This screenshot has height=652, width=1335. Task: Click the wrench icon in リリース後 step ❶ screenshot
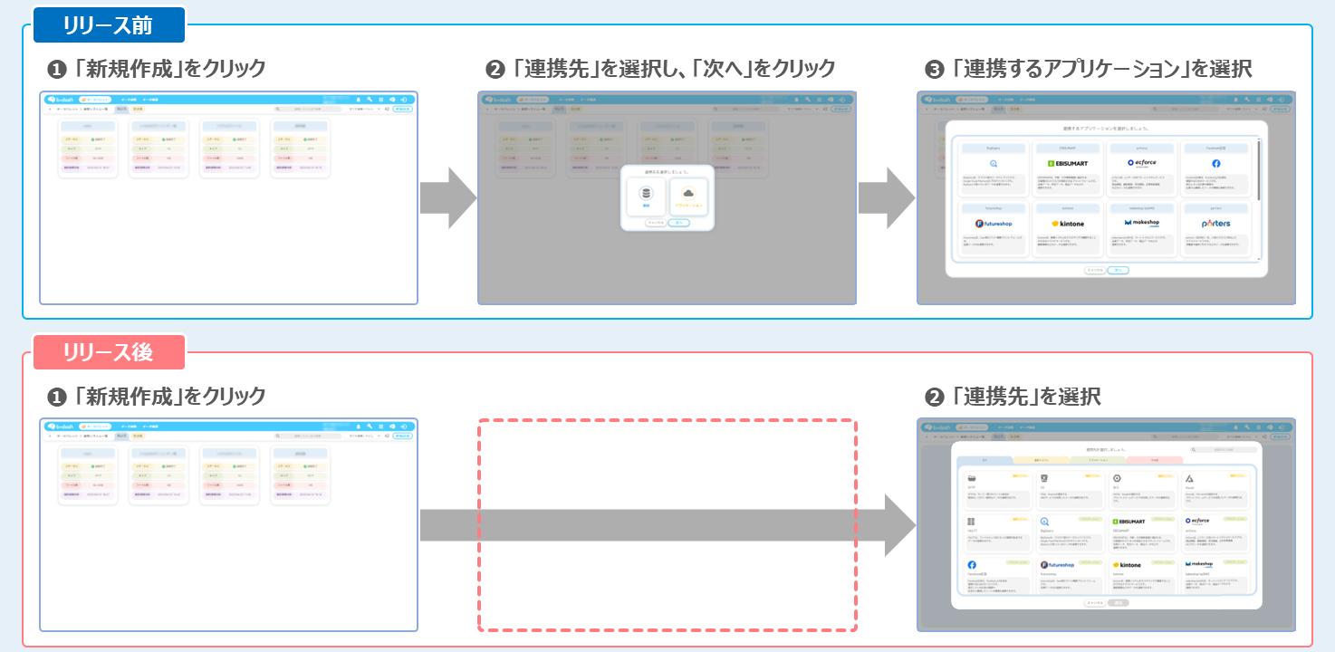pos(370,427)
